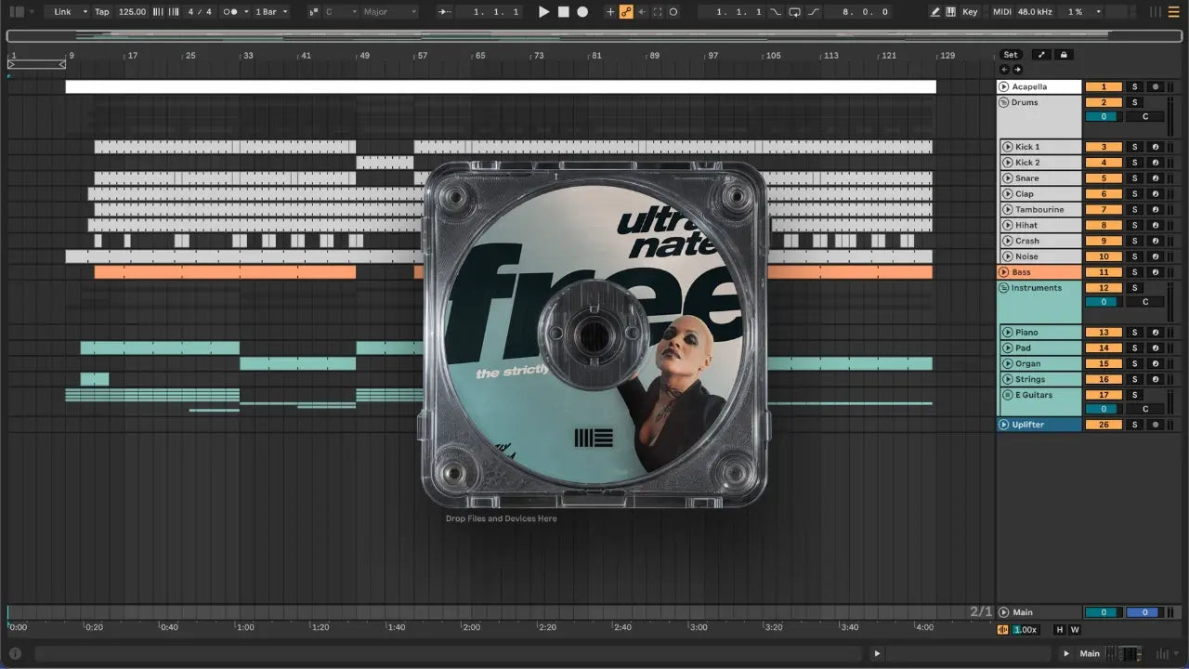Screen dimensions: 1189x669
Task: Toggle the Follow playback icon
Action: [x=445, y=12]
